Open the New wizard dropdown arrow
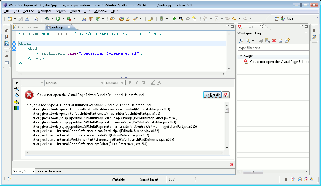This screenshot has width=321, height=186. [15, 19]
